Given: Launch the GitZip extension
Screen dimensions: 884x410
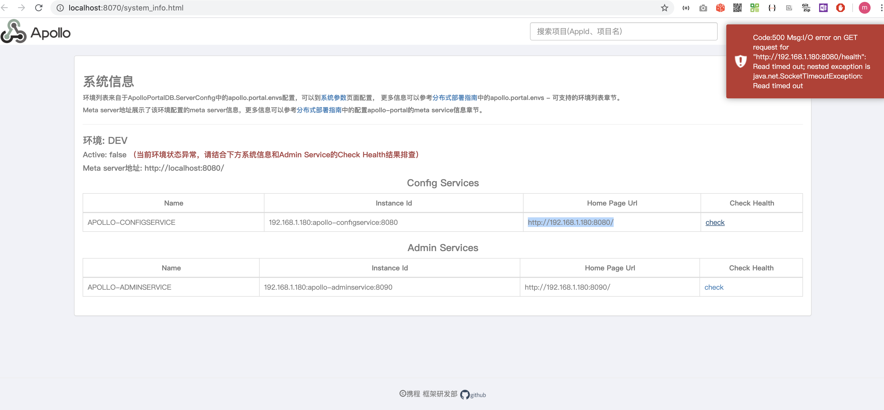Looking at the screenshot, I should click(806, 8).
